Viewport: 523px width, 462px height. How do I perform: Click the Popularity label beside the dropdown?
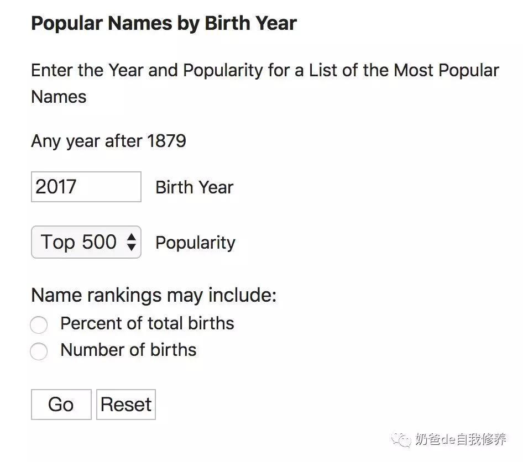195,242
